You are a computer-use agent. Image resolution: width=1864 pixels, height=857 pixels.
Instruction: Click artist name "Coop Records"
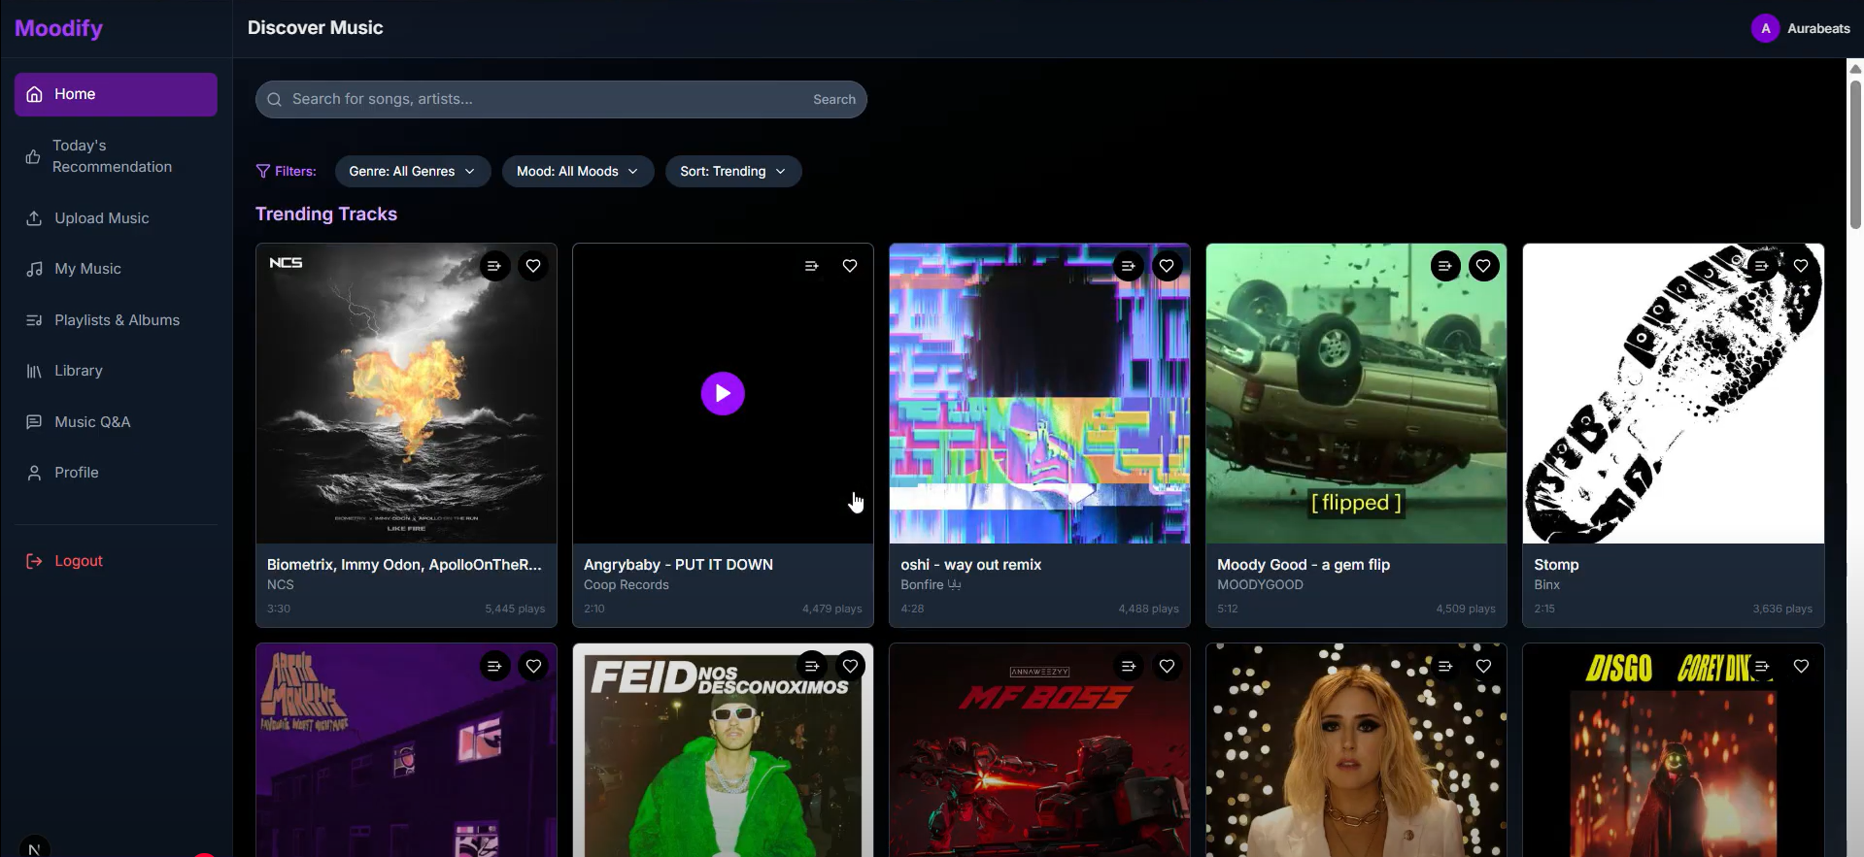[x=627, y=585]
